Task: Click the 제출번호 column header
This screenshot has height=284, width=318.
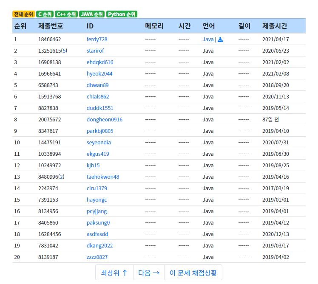Action: [51, 26]
